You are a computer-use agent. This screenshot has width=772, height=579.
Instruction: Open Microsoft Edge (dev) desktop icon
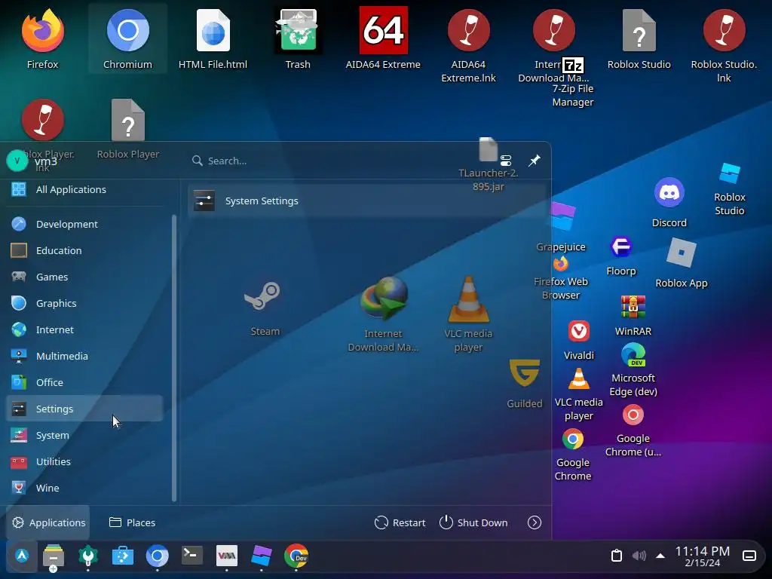tap(633, 355)
